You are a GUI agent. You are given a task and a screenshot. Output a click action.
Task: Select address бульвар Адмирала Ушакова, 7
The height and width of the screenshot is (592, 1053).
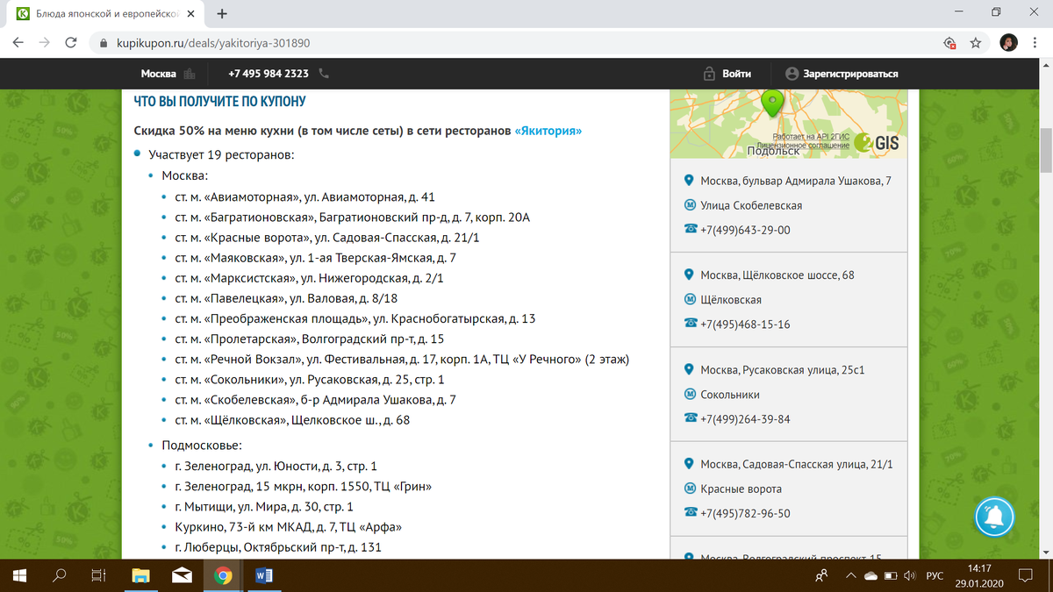pos(796,181)
